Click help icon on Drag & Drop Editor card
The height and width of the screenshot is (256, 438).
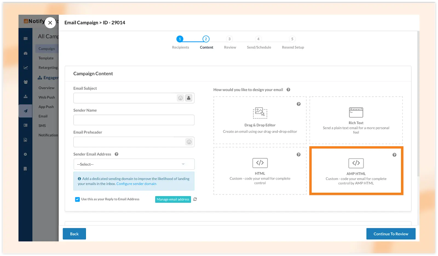coord(298,104)
